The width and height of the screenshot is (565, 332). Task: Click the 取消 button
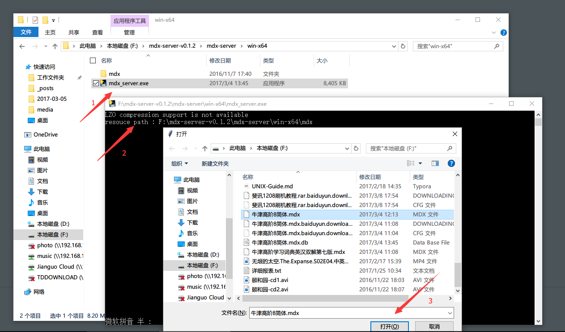tap(434, 327)
